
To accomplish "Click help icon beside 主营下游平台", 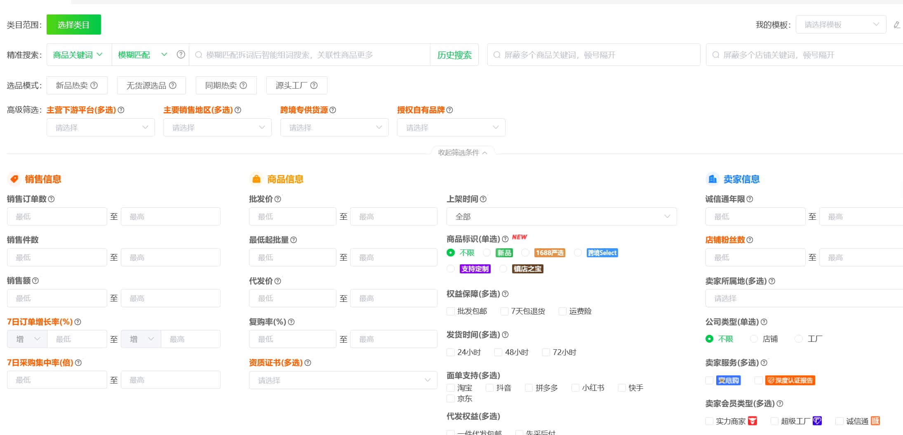I will tap(121, 110).
